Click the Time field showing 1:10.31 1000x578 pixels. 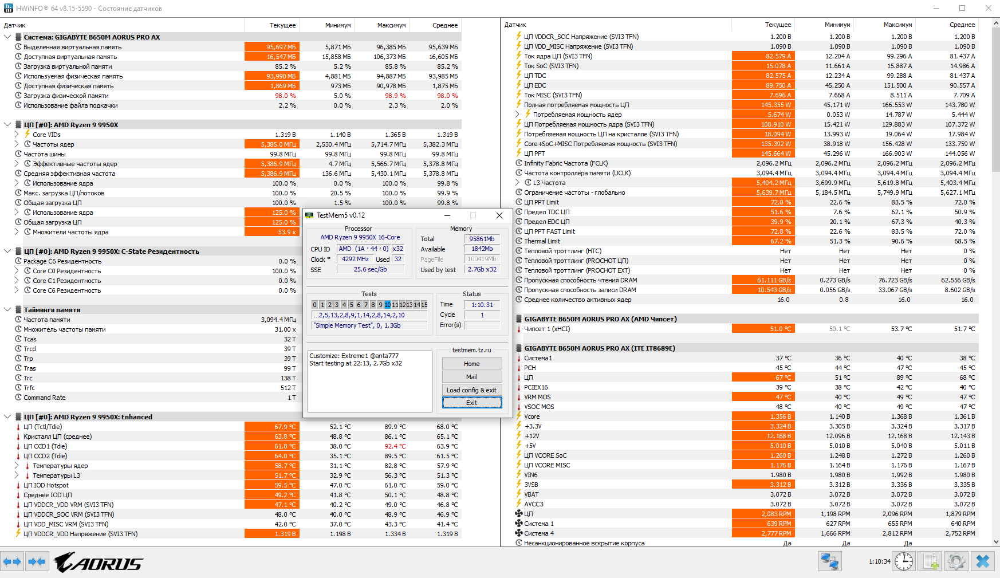click(x=482, y=305)
